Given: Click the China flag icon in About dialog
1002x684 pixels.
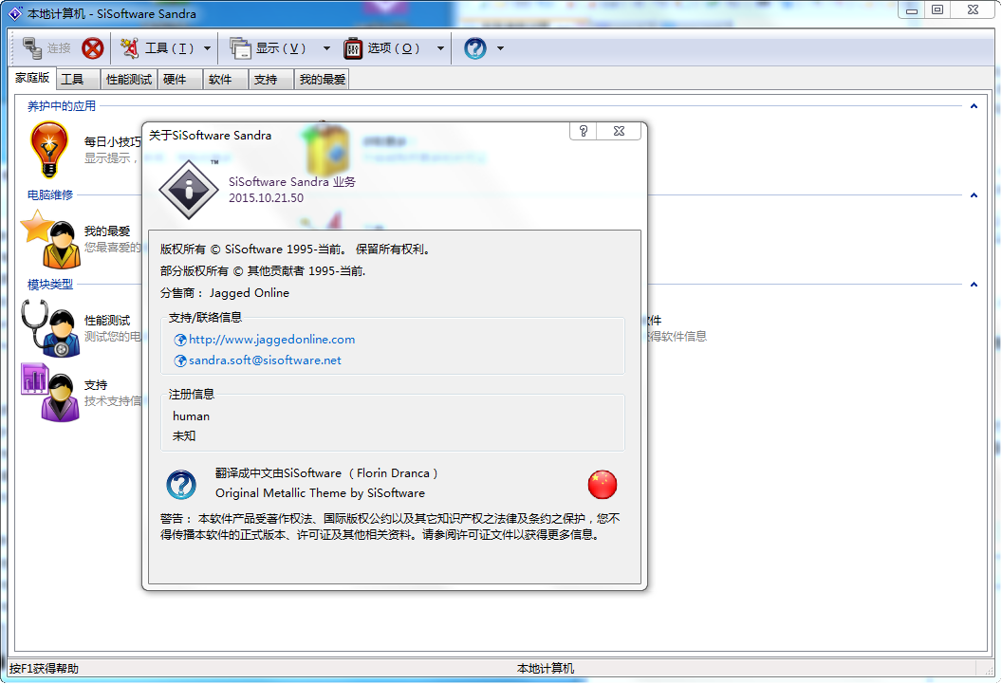Looking at the screenshot, I should pos(603,485).
